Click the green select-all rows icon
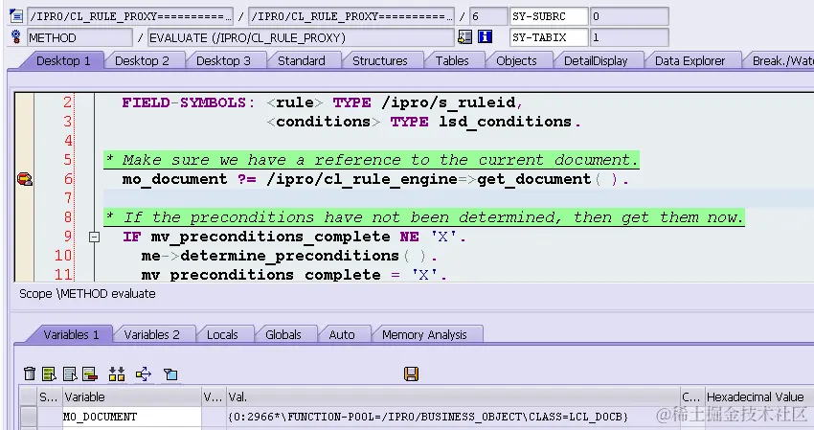This screenshot has height=430, width=814. click(49, 373)
